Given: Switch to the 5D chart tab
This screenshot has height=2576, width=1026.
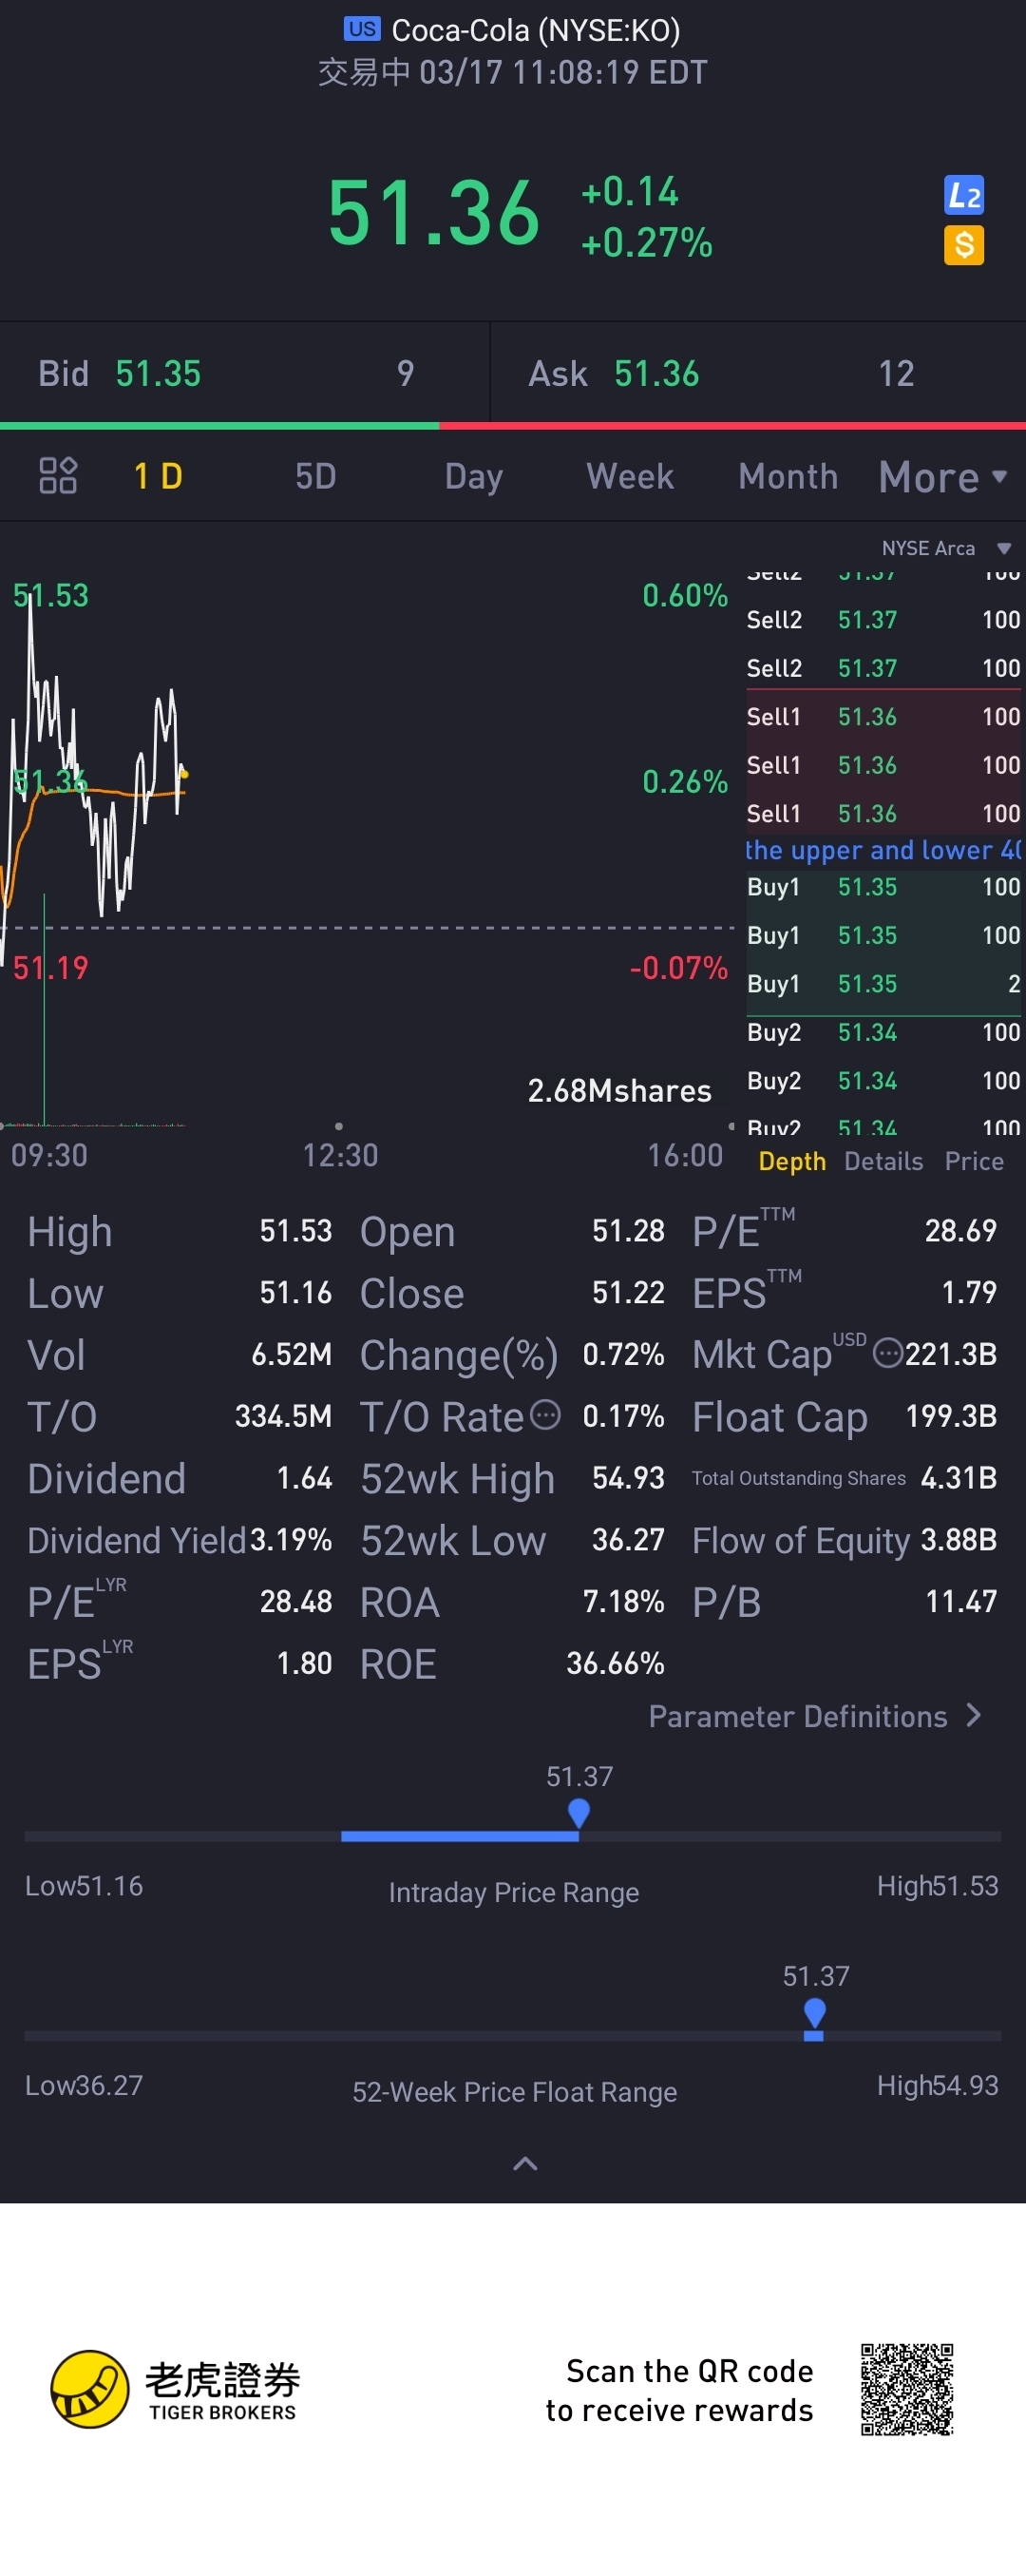Looking at the screenshot, I should point(315,476).
